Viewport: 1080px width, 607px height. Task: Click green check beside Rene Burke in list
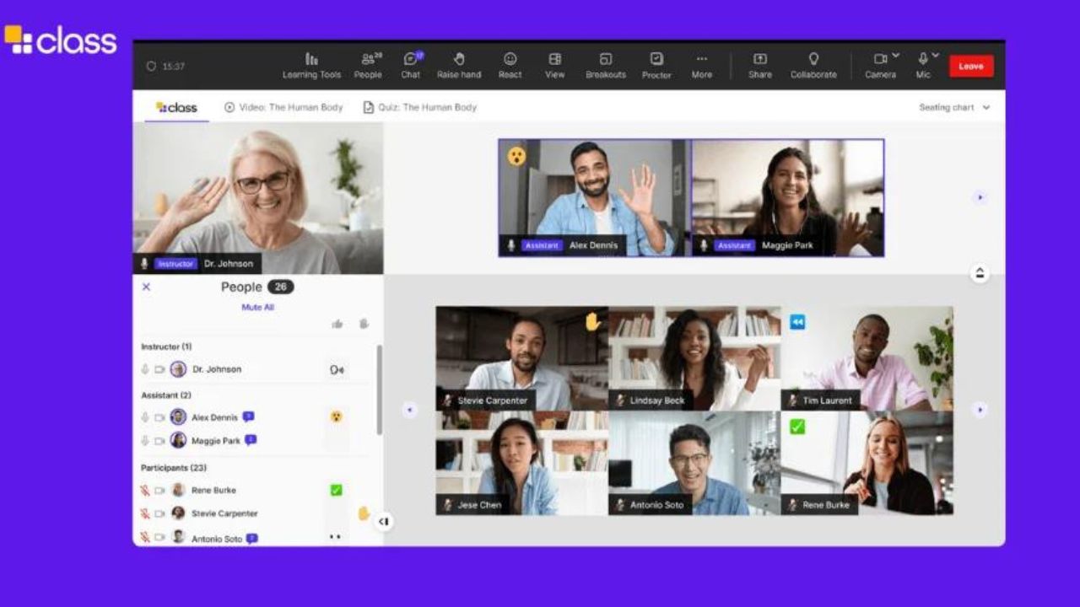(x=336, y=490)
